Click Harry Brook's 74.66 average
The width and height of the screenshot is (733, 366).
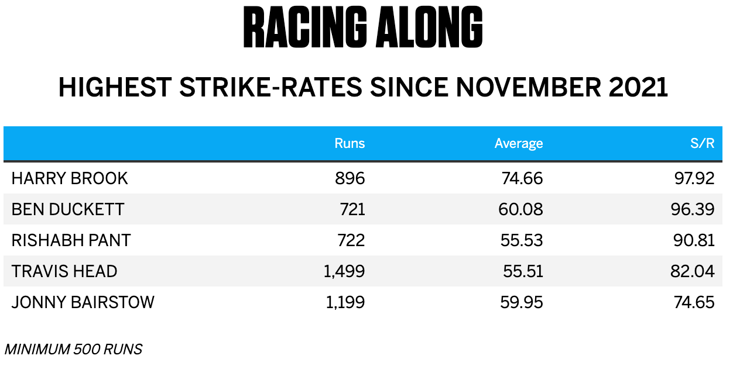[522, 178]
